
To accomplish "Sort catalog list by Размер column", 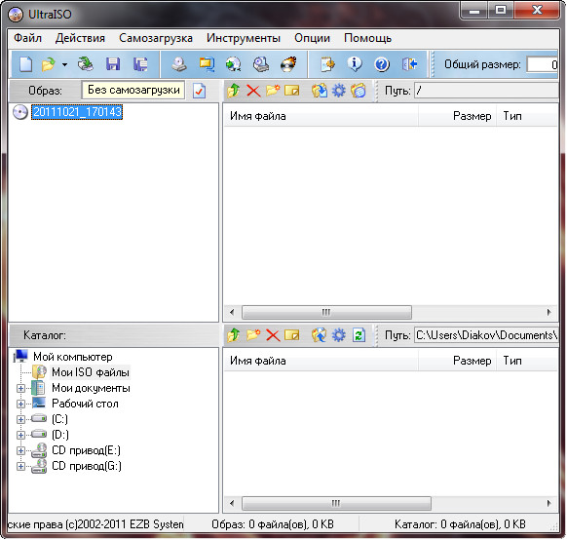I will coord(458,361).
